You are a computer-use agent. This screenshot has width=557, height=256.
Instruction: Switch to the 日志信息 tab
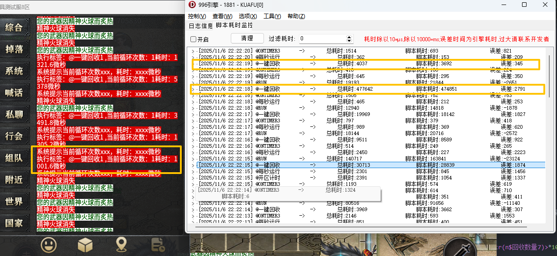[201, 26]
